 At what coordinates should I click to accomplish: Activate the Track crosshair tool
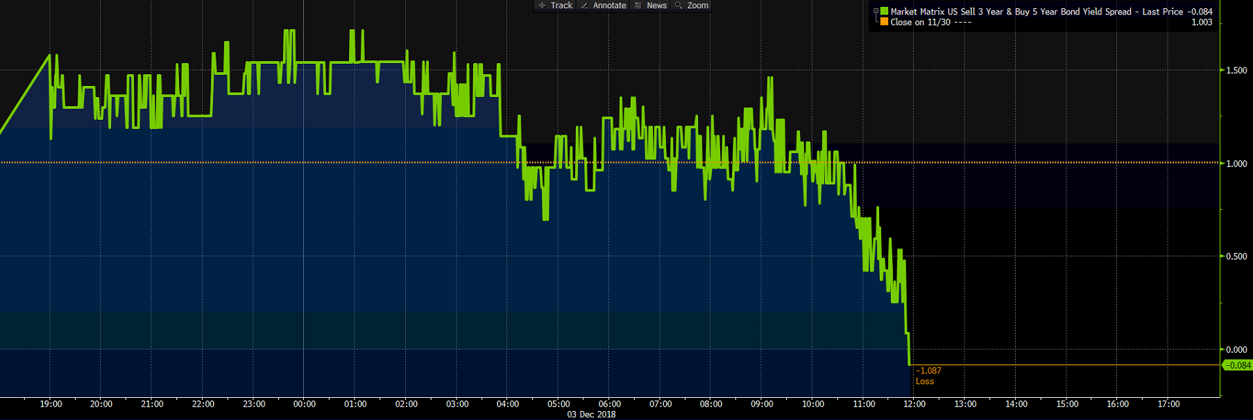pyautogui.click(x=555, y=6)
